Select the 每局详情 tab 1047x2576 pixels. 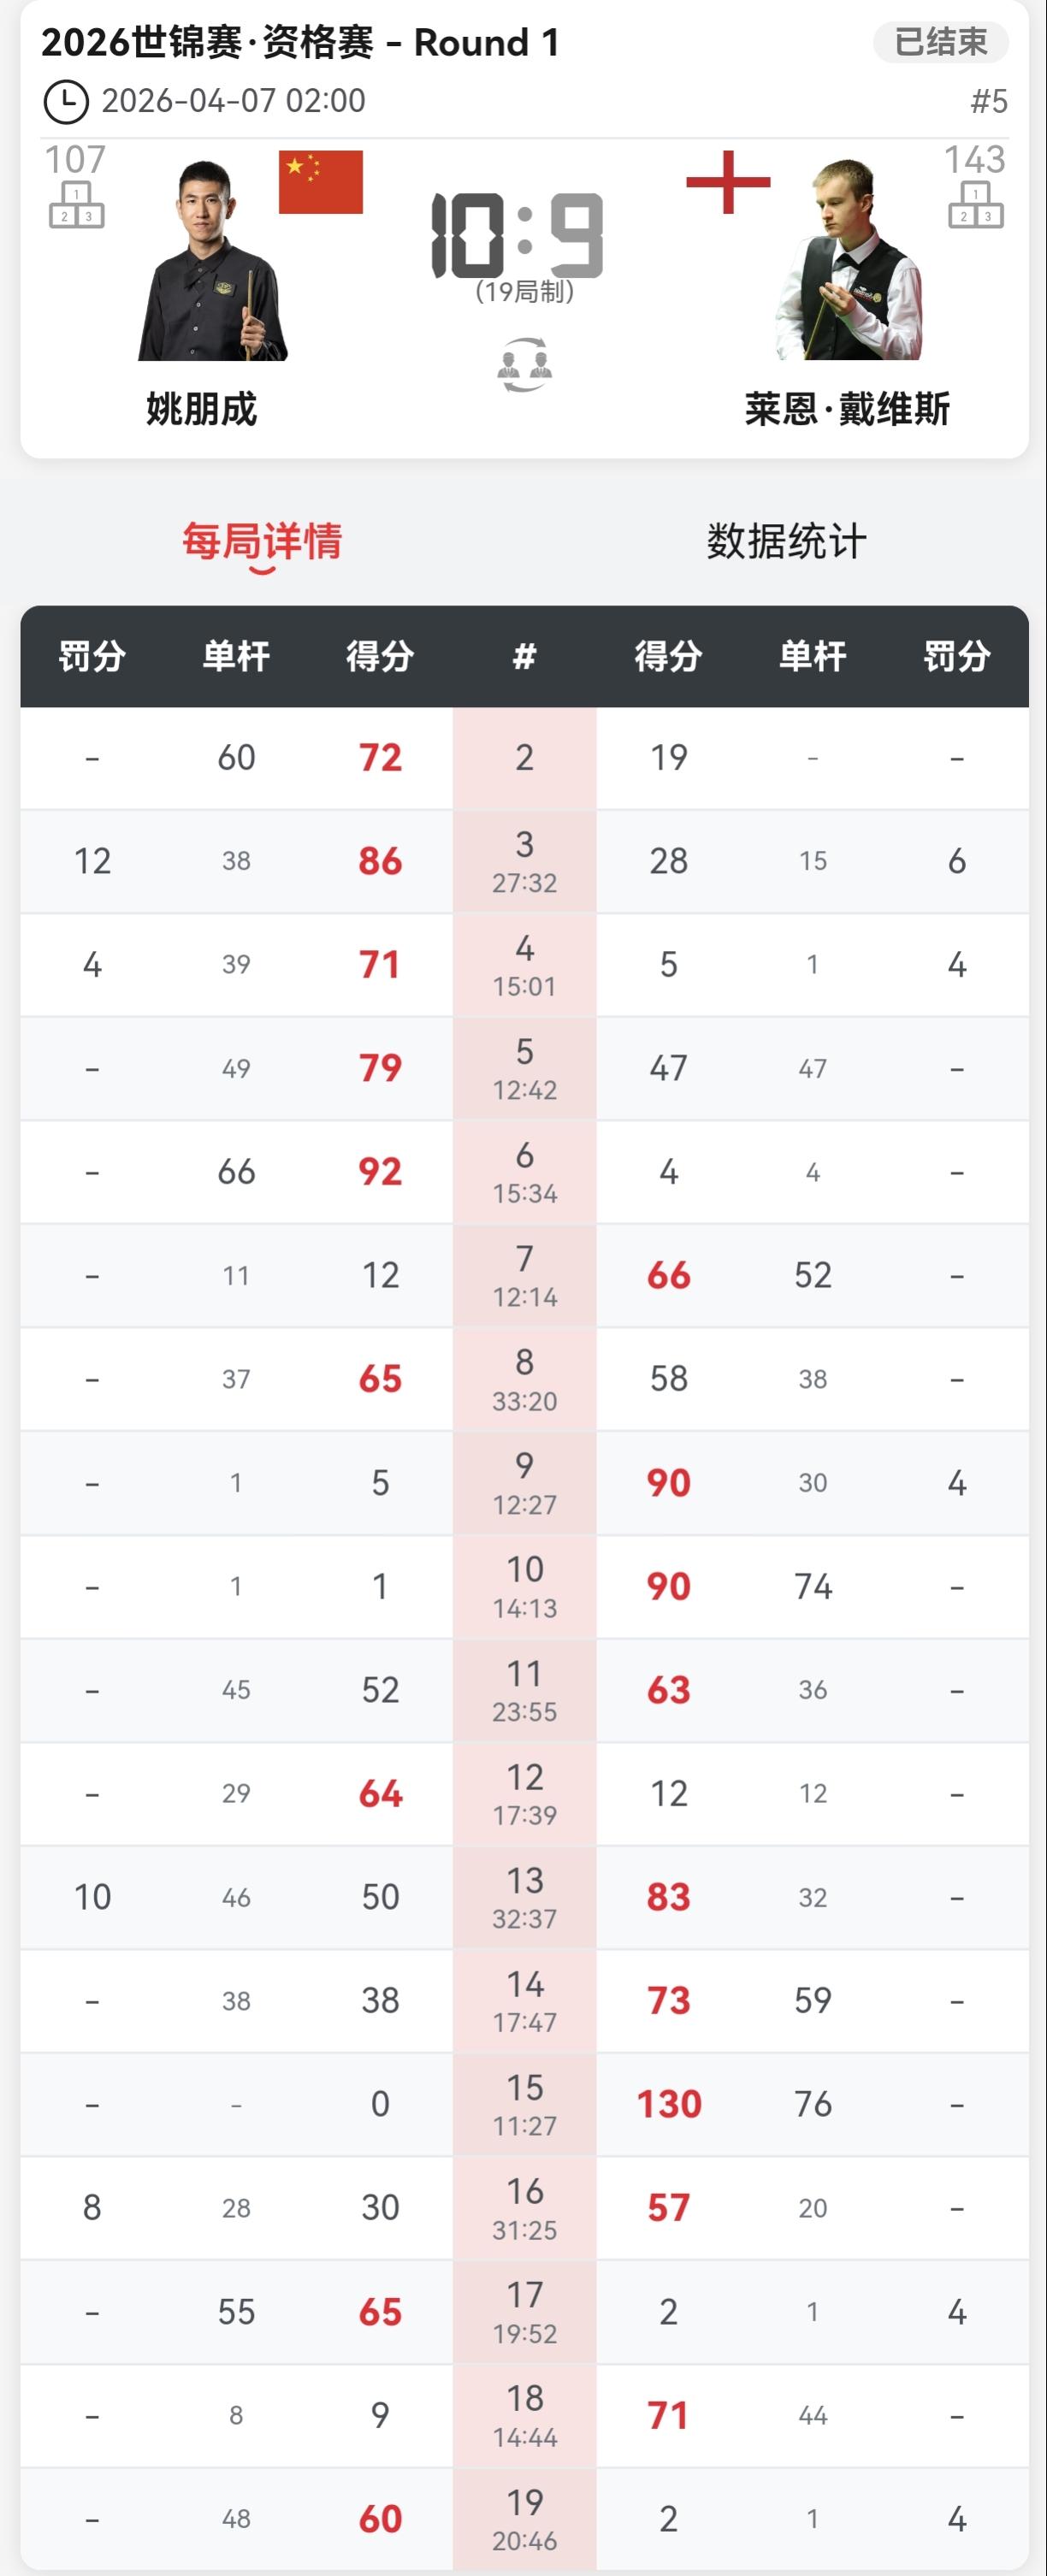pyautogui.click(x=262, y=541)
